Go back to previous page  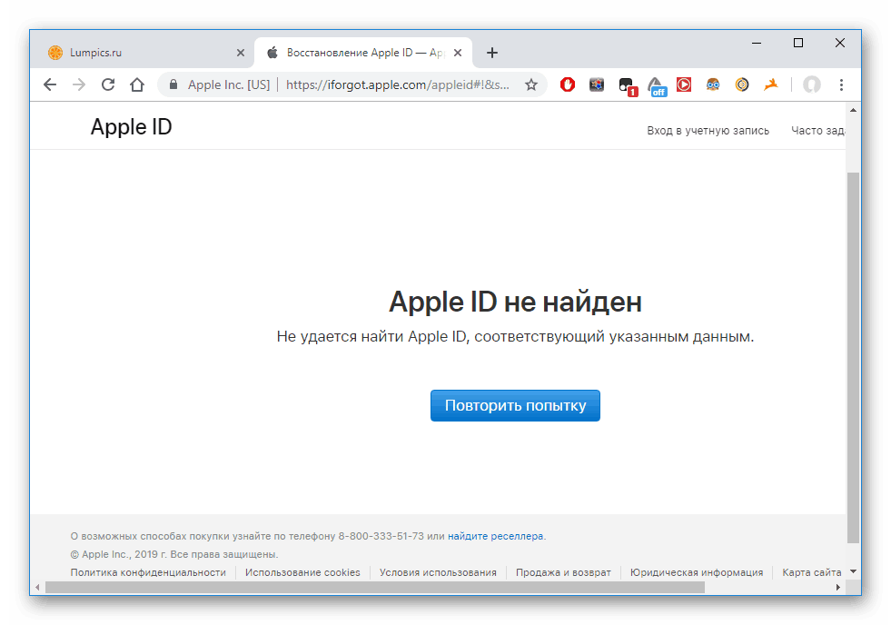click(50, 84)
